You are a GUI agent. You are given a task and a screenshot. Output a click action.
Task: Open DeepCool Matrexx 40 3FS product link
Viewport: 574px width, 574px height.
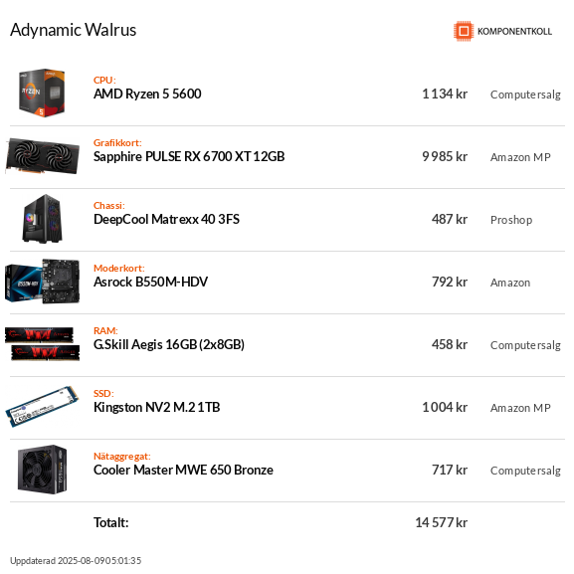[166, 219]
